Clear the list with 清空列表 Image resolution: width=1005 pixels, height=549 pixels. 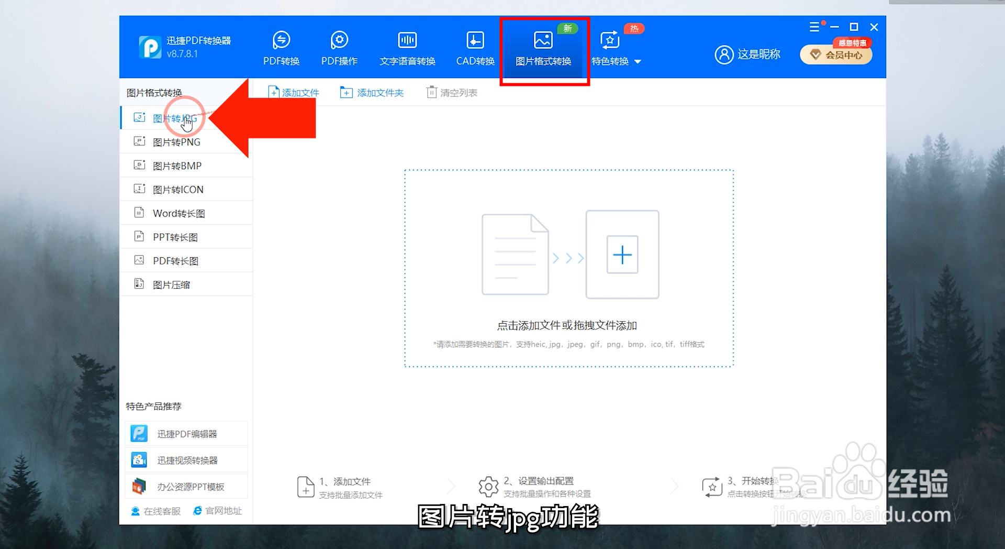point(451,92)
